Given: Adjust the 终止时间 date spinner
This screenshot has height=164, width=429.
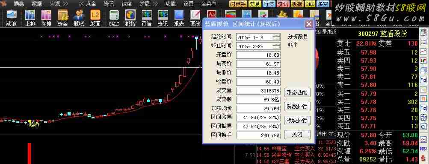Looking at the screenshot, I should pos(277,46).
